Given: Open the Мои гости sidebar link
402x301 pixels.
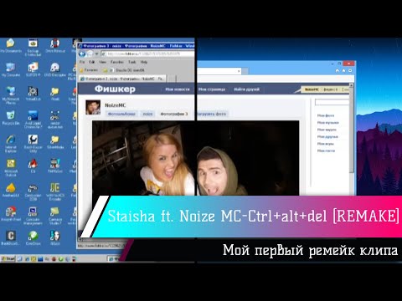Looking at the screenshot, I should tap(326, 150).
